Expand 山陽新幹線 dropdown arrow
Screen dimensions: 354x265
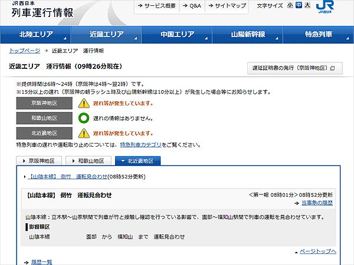277,38
